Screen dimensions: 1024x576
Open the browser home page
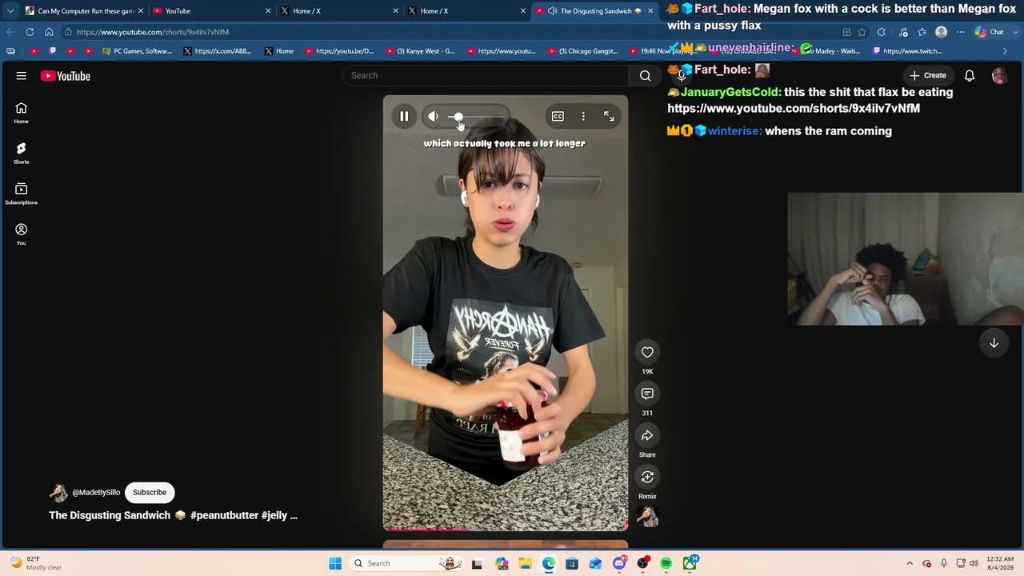coord(49,32)
